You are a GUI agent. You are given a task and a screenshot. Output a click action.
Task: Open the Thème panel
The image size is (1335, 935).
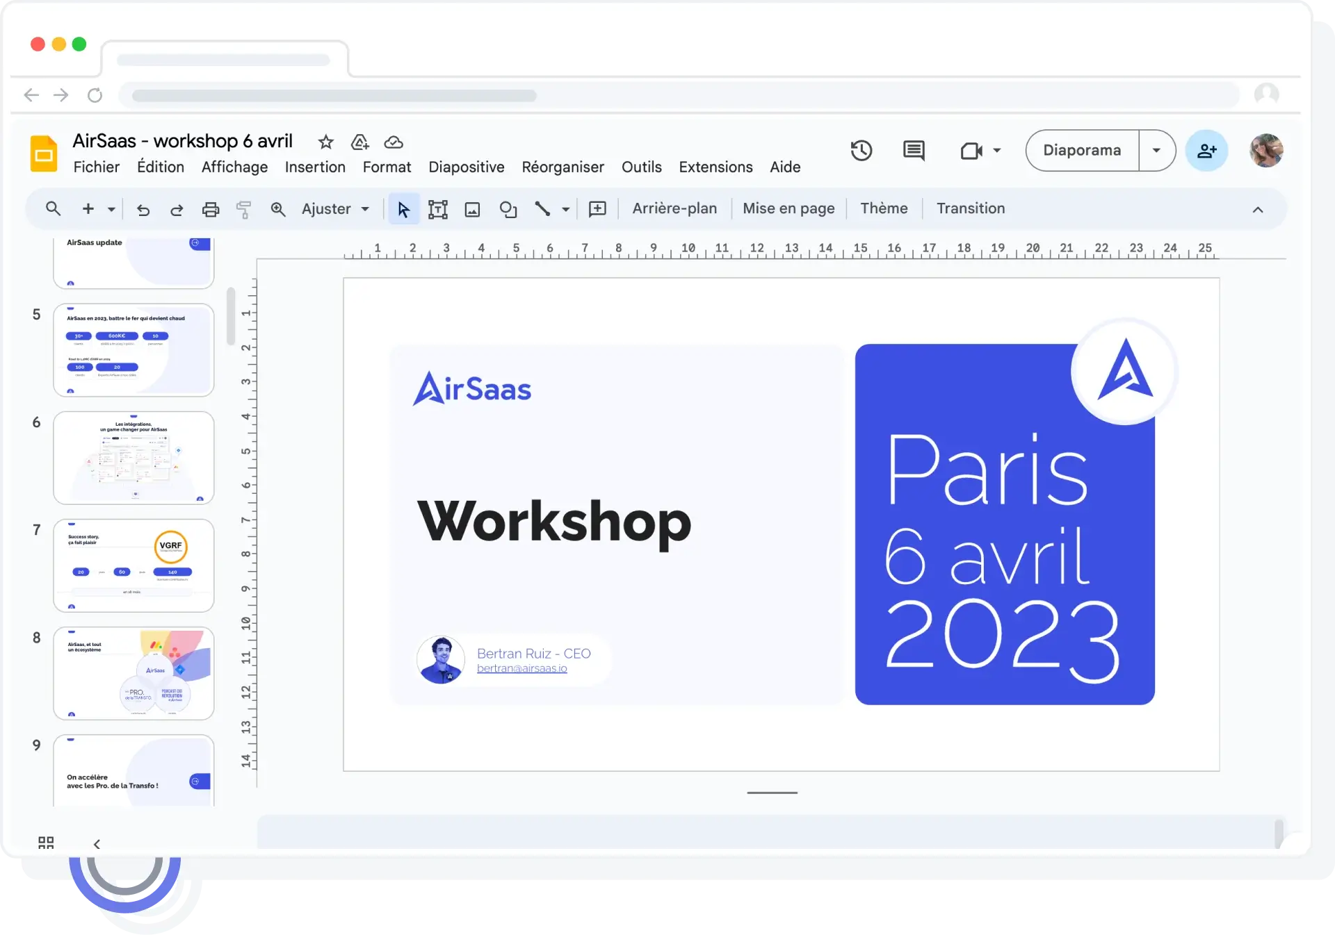[x=884, y=208]
